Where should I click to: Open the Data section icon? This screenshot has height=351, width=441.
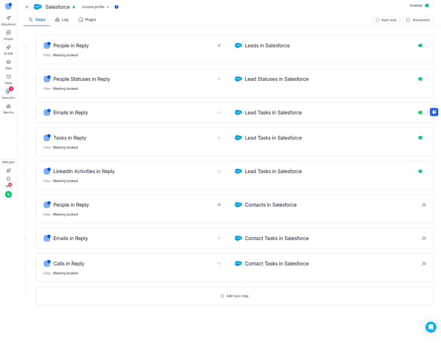coord(9,62)
